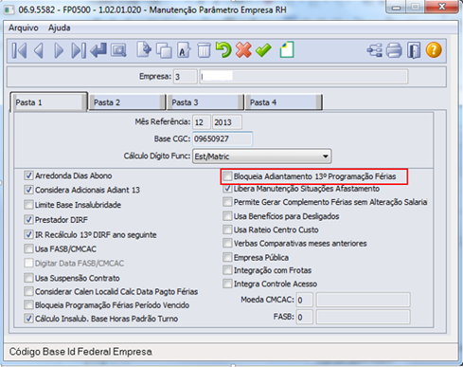Switch to the Pasta 3 tab
This screenshot has height=367, width=463.
pyautogui.click(x=205, y=102)
